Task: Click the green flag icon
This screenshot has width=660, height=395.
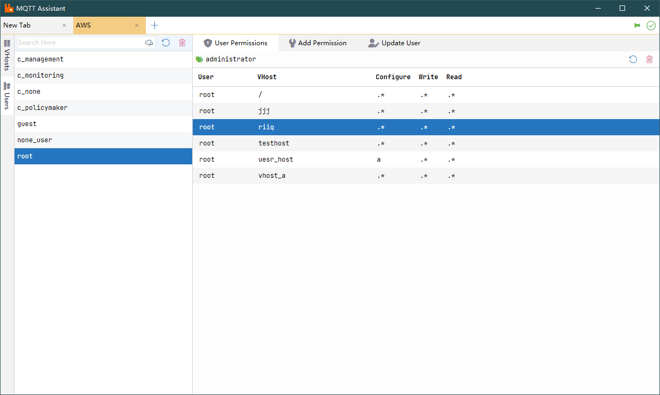Action: tap(637, 25)
